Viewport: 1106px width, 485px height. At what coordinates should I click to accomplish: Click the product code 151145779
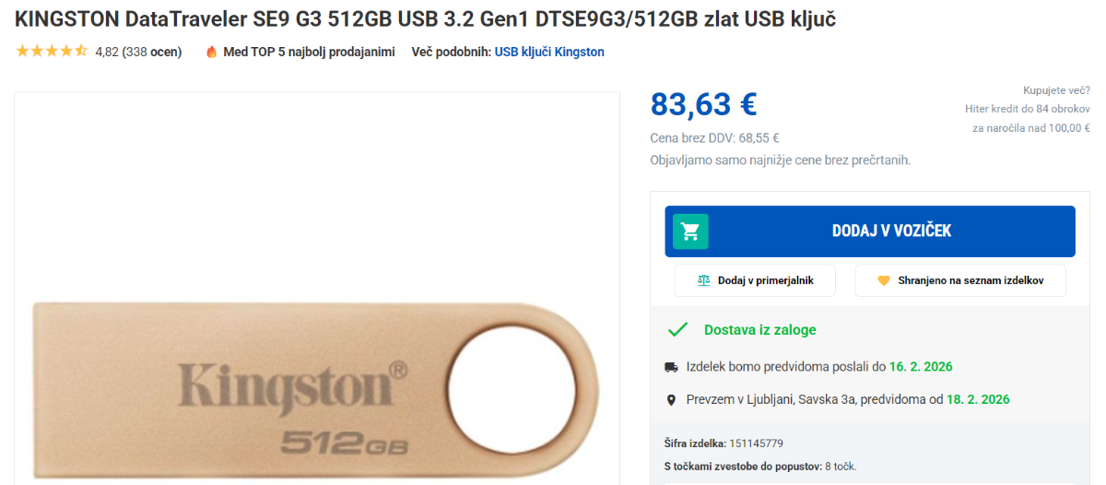[758, 444]
